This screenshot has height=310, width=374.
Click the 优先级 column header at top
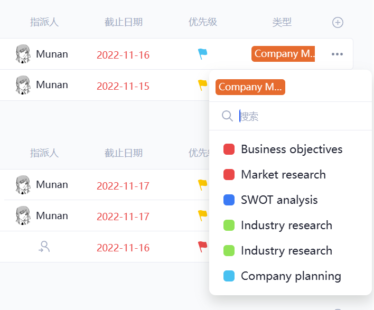click(203, 22)
